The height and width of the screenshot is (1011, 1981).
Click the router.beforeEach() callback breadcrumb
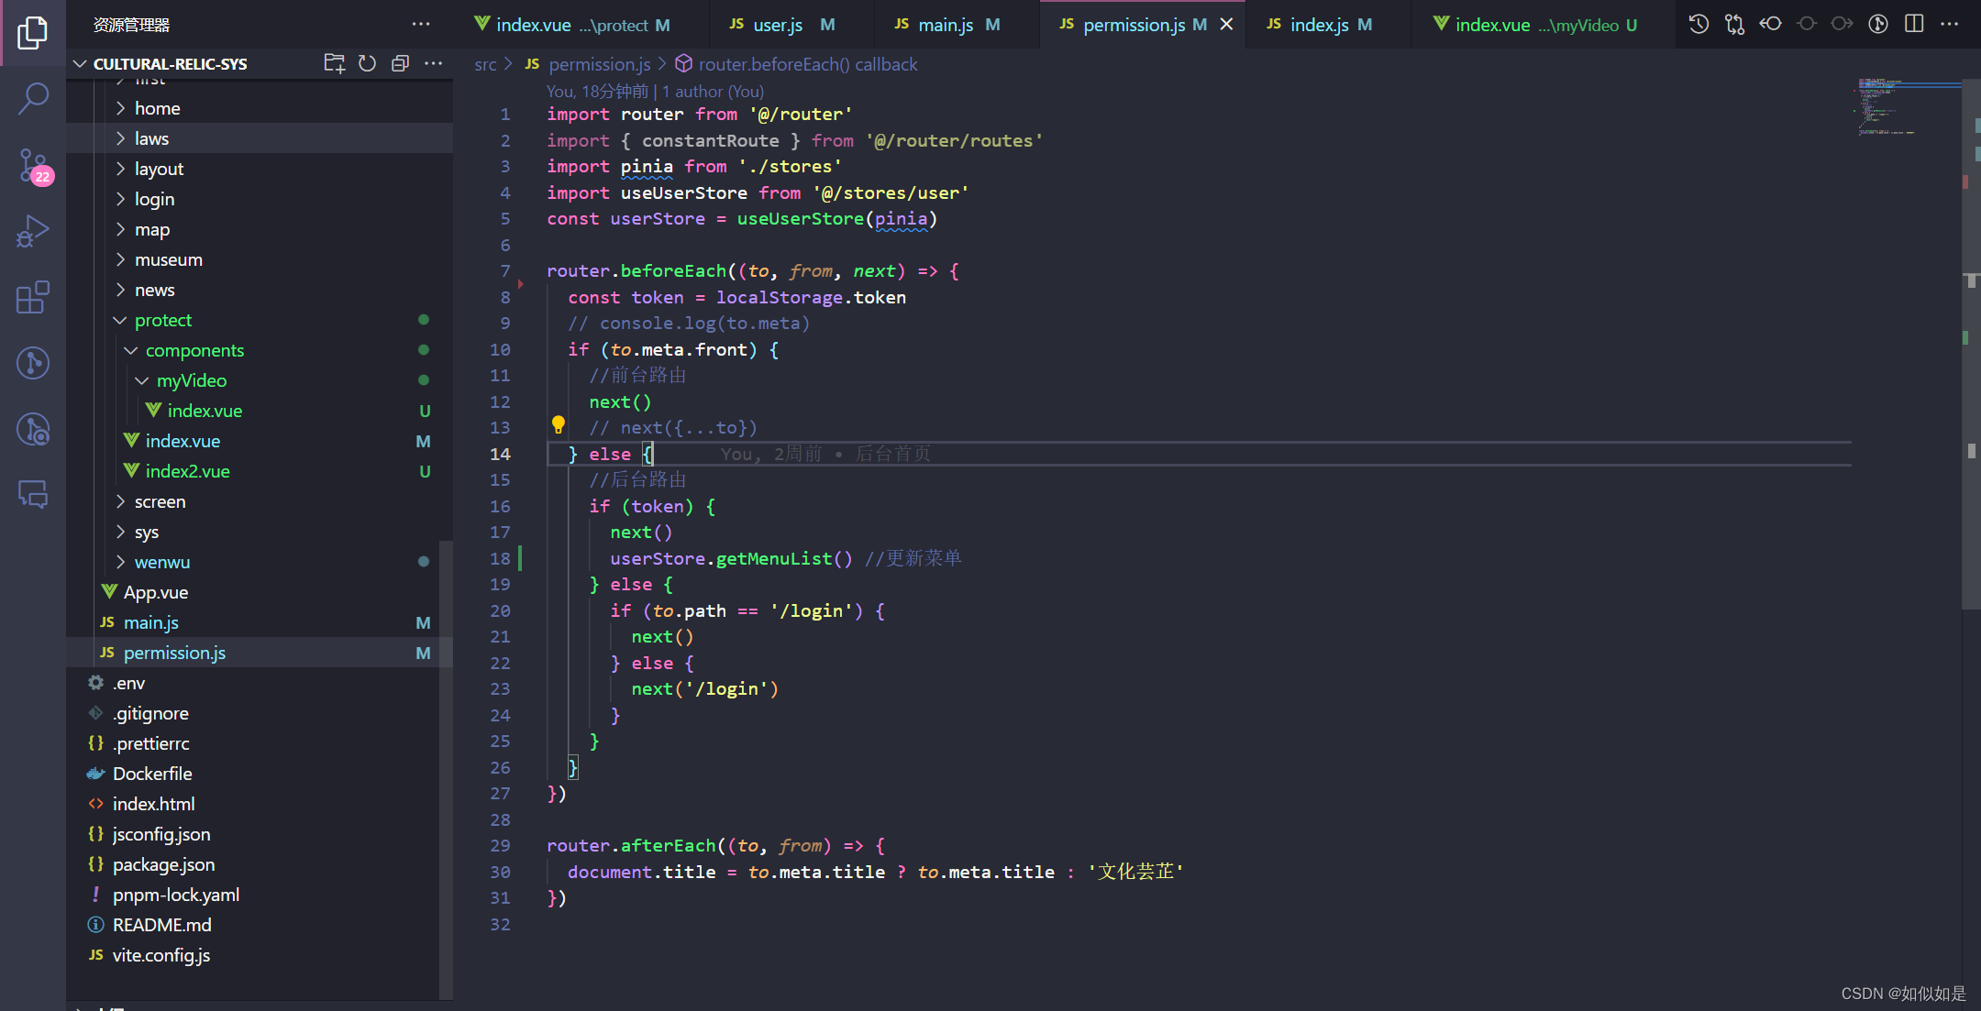807,64
